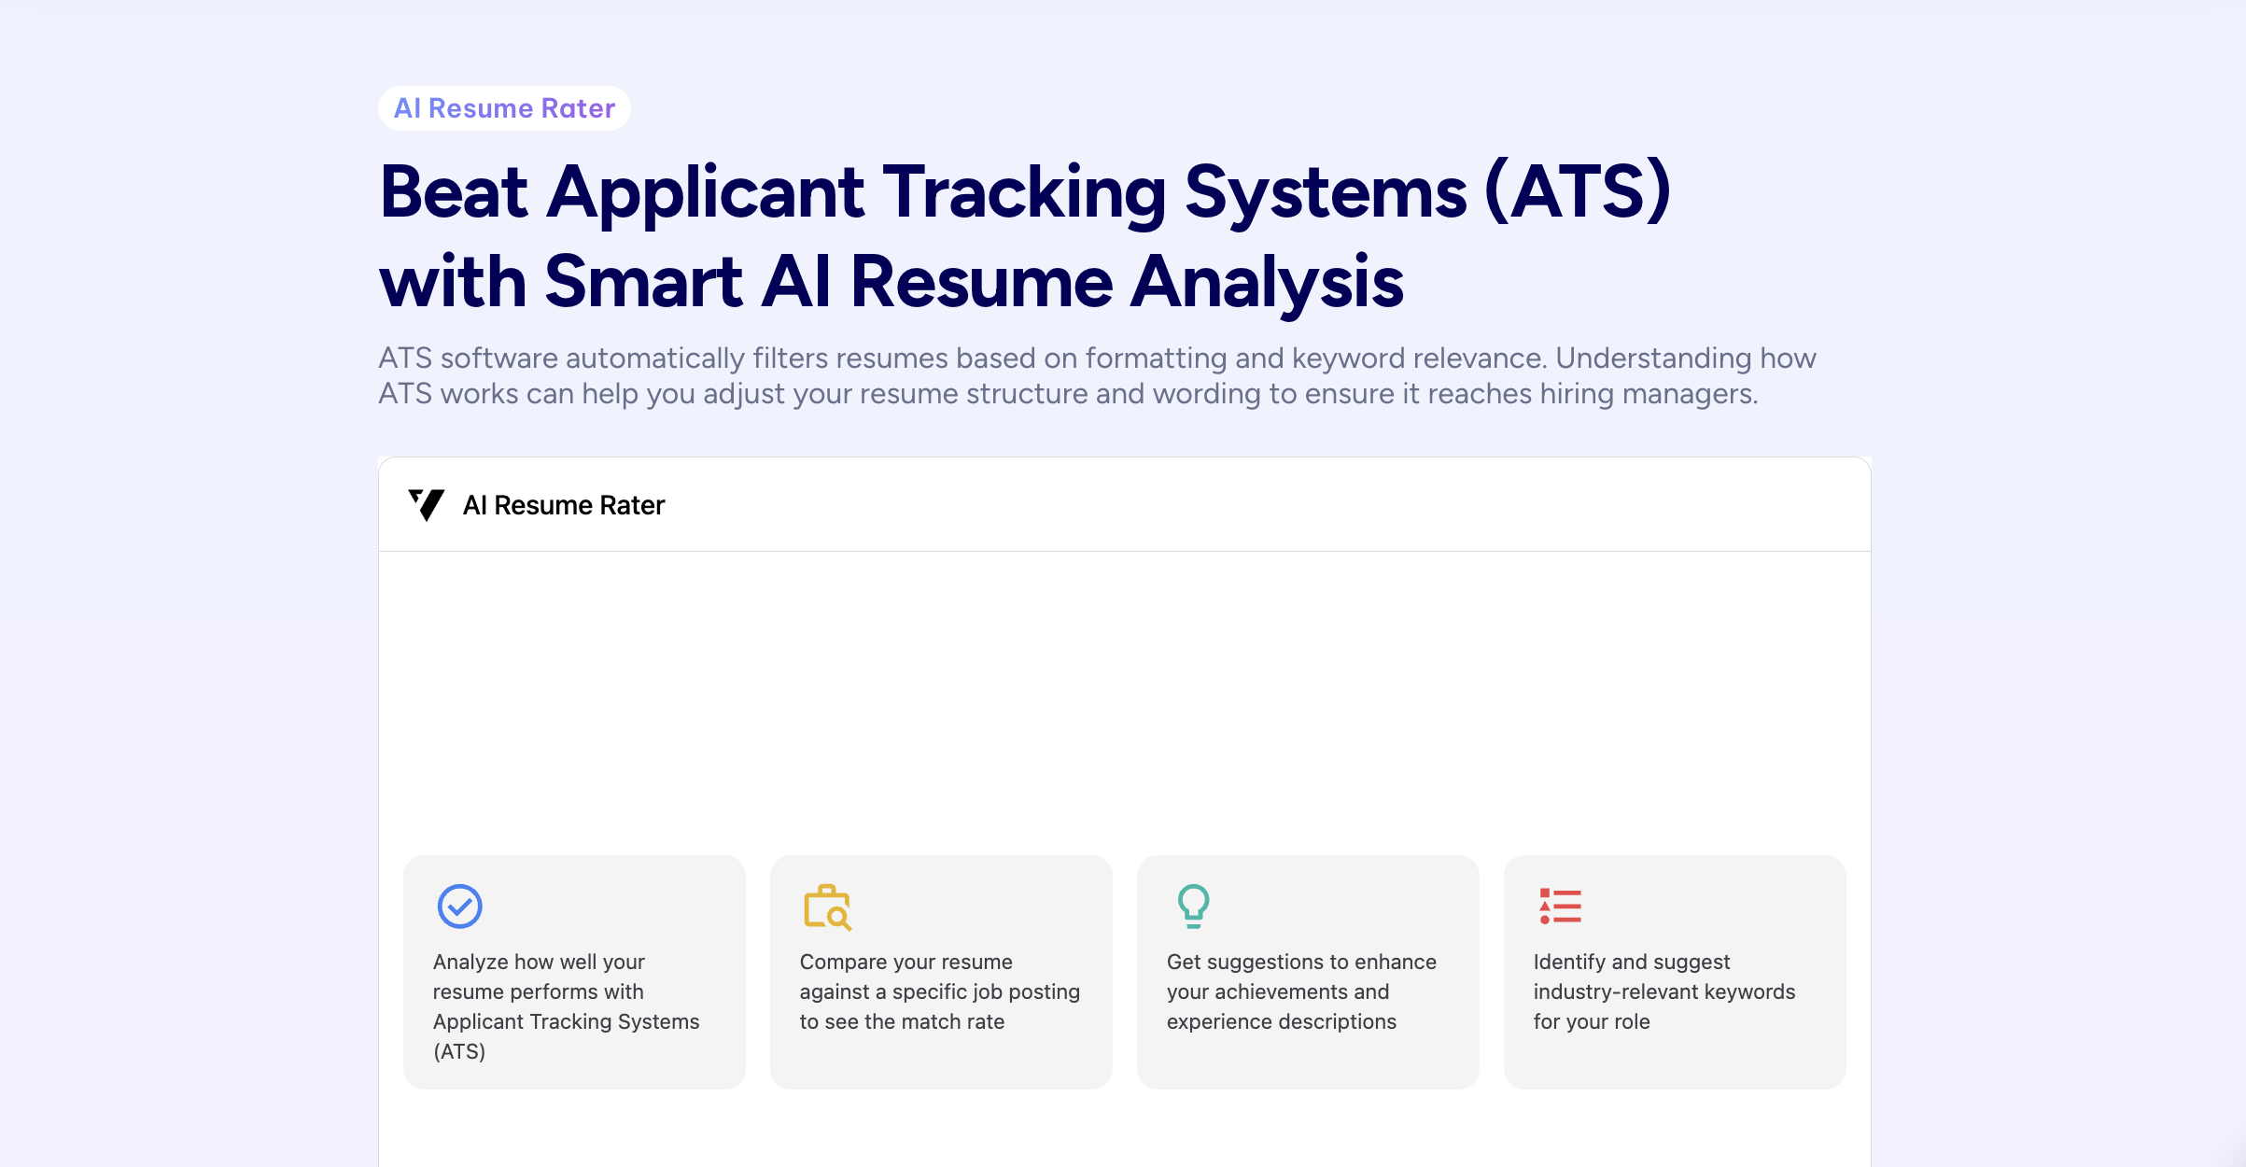Click the AI Resume Rater logo icon
The image size is (2246, 1167).
tap(427, 505)
